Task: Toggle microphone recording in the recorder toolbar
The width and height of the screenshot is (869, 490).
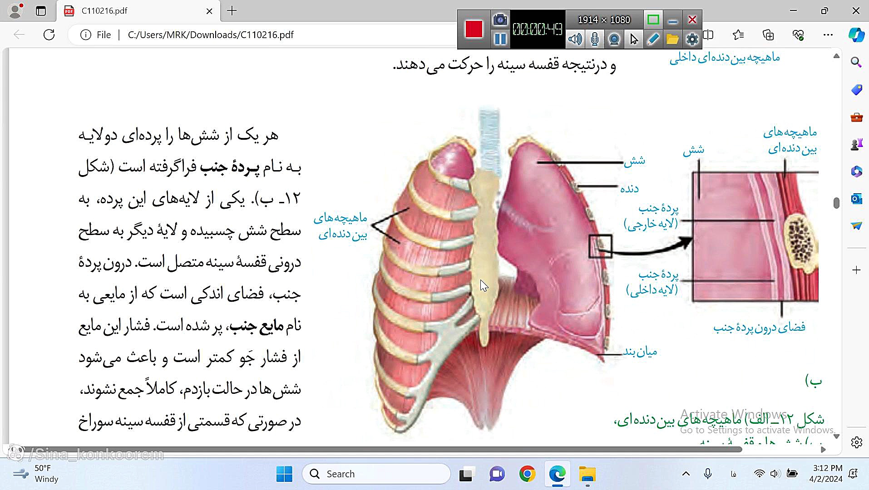Action: click(x=594, y=39)
